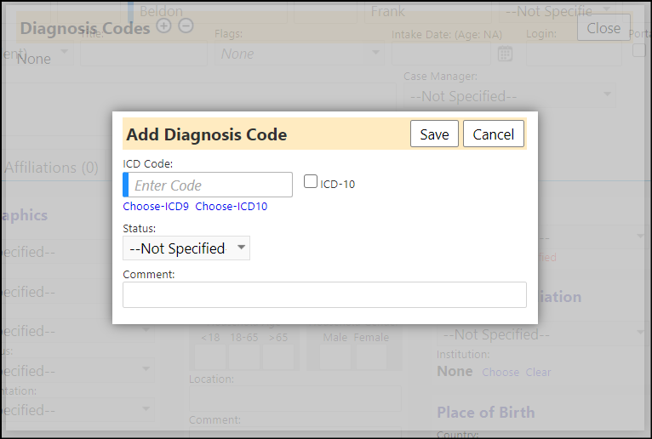
Task: Click into the ICD Code input field
Action: coord(208,185)
